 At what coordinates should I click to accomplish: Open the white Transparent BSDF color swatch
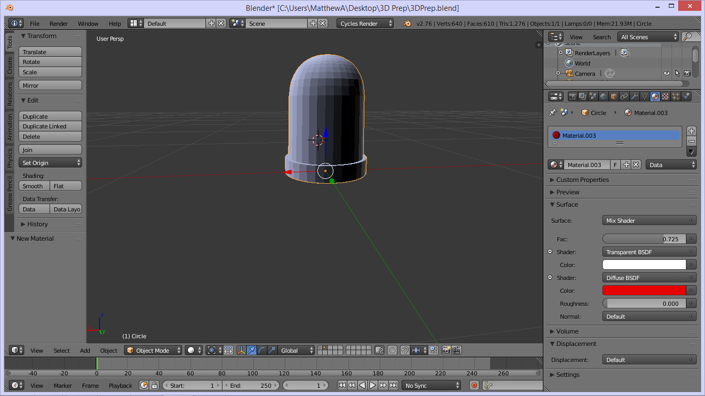tap(644, 265)
